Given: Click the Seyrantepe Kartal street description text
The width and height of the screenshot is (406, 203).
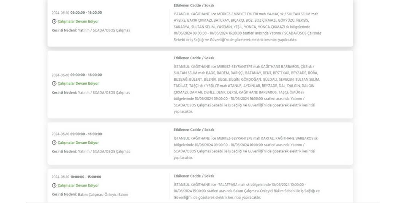Looking at the screenshot, I should tap(245, 148).
